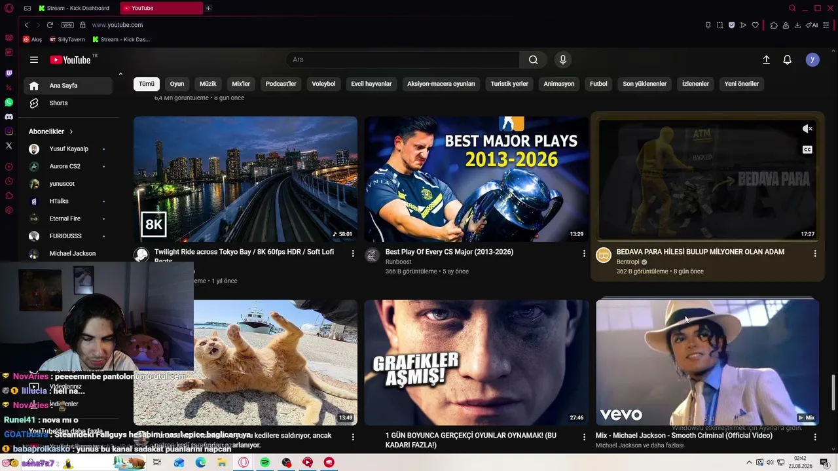Open the GRAFİKLER AŞMIŞ video thumbnail

pos(477,362)
